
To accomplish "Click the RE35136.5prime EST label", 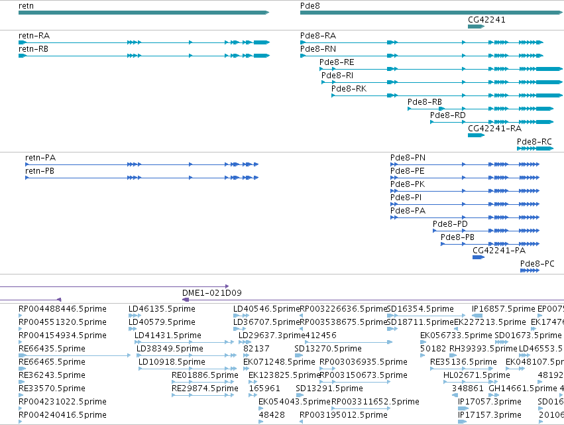I will pos(464,362).
